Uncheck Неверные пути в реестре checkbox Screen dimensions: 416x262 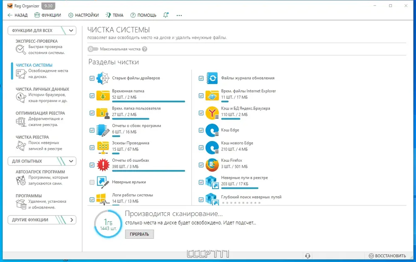(201, 182)
